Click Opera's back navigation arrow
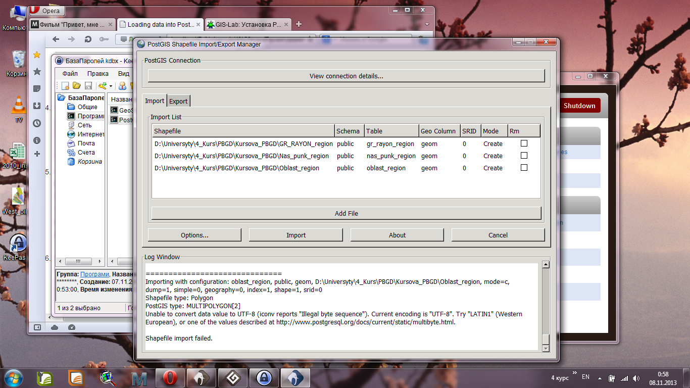This screenshot has width=690, height=388. (x=56, y=39)
